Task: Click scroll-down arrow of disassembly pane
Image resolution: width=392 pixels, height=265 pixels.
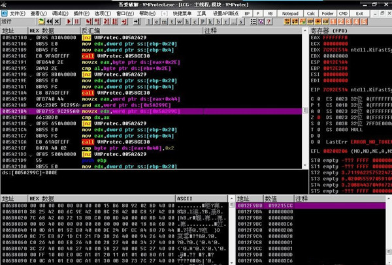Action: point(304,165)
